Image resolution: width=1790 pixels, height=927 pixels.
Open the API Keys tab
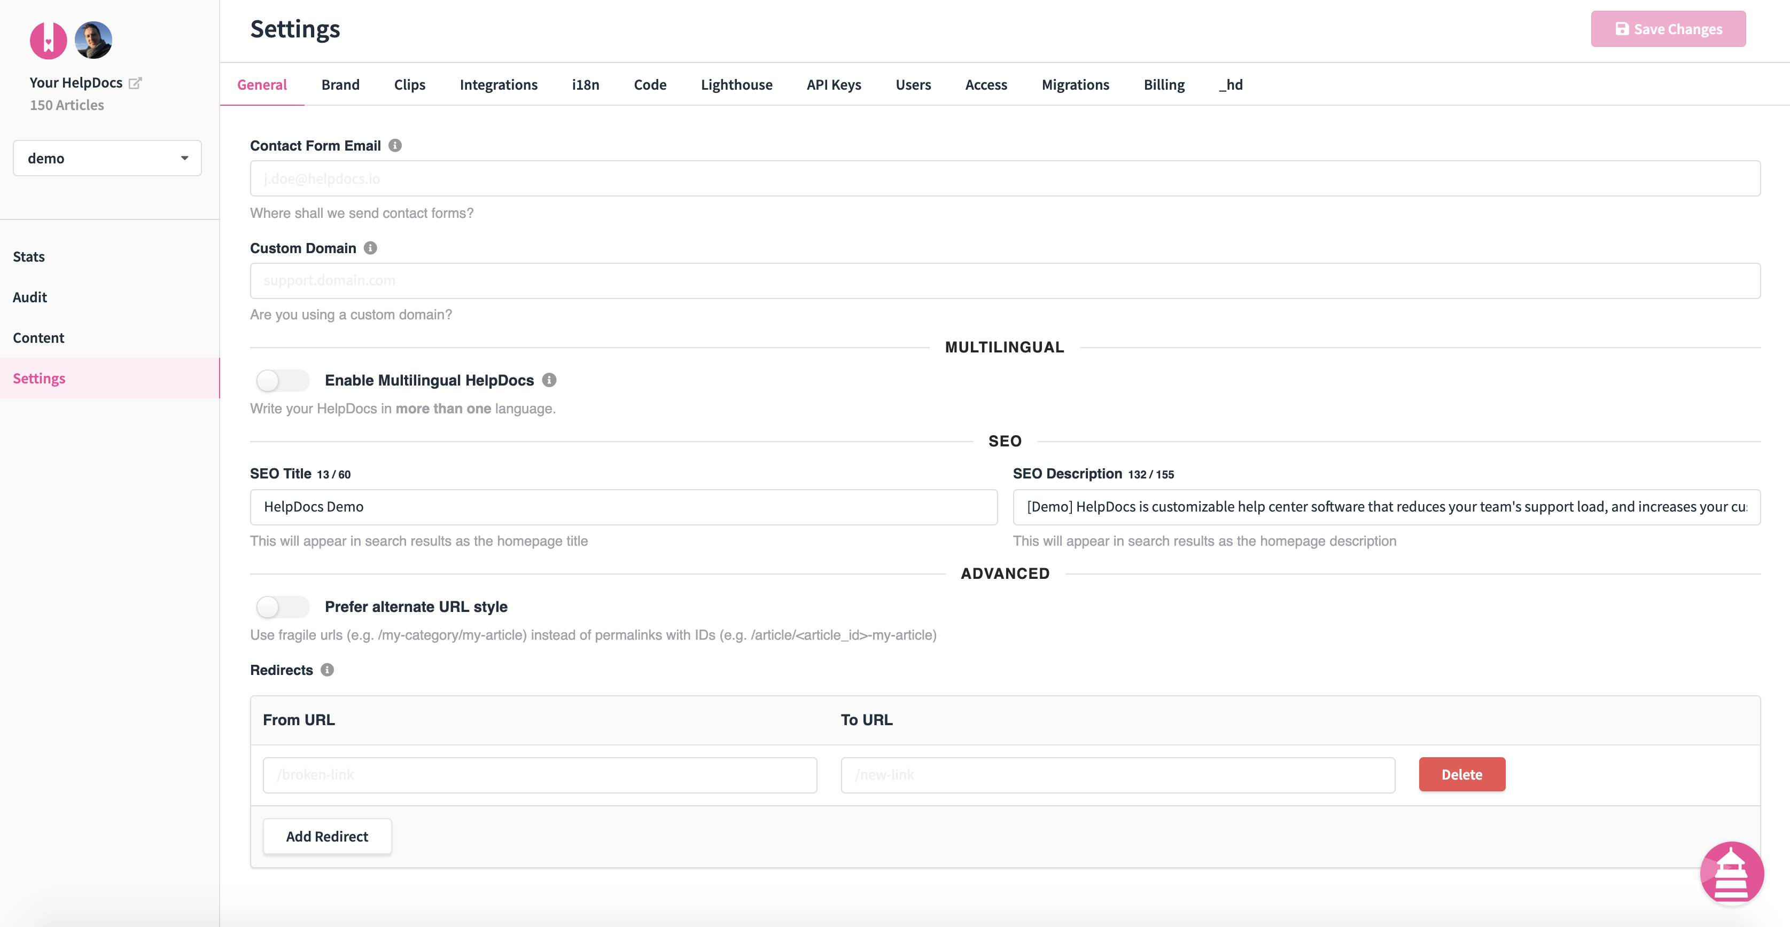[833, 84]
